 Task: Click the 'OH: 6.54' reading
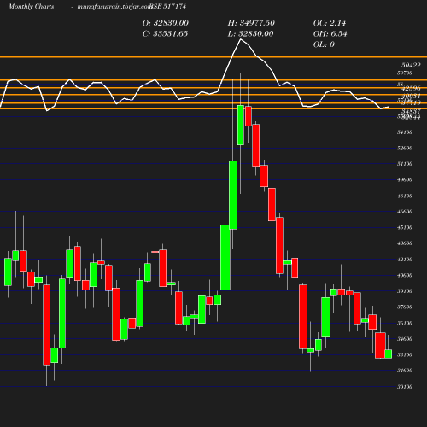click(x=330, y=34)
